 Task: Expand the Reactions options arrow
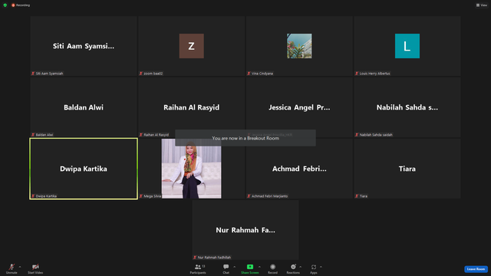[x=300, y=267]
